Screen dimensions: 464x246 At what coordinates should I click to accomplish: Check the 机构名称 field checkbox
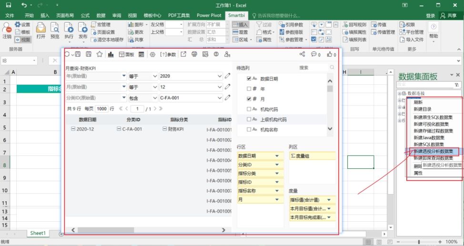point(249,129)
